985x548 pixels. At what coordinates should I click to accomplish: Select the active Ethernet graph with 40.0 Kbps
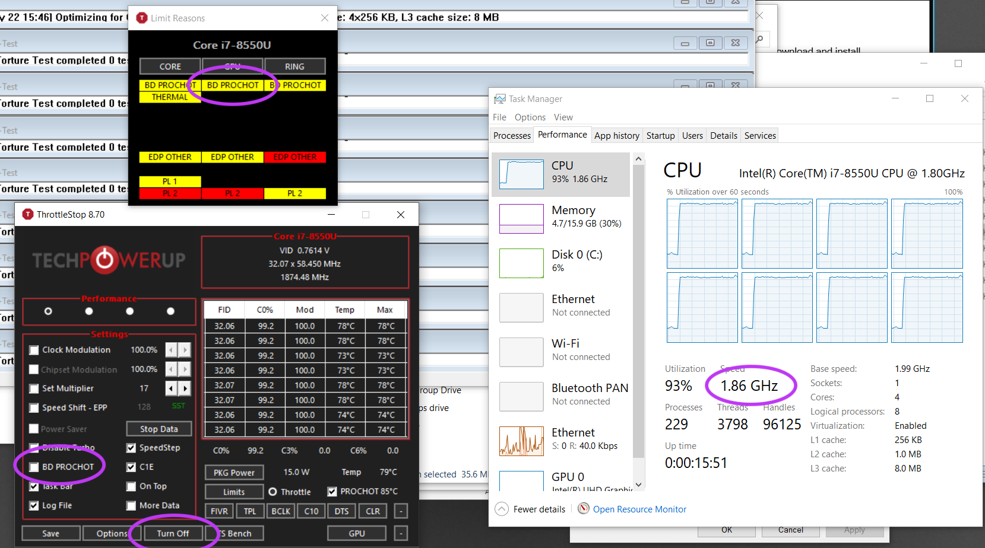[x=521, y=441]
